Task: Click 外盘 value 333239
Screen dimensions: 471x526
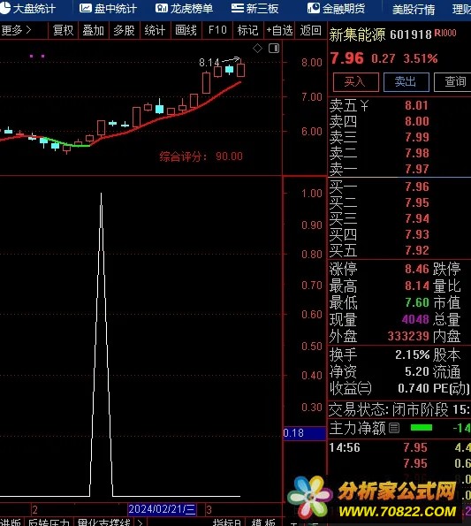Action: click(x=408, y=336)
